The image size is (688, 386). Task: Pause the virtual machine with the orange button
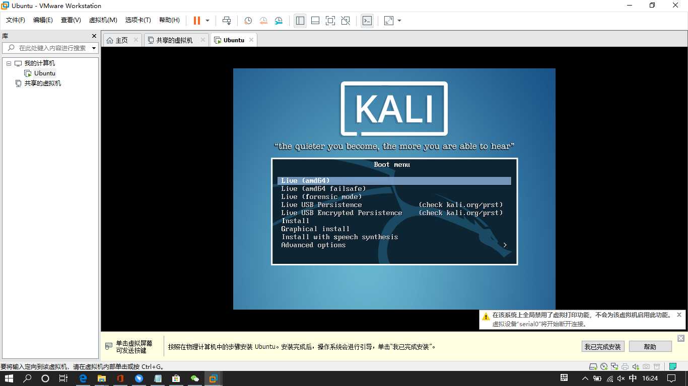click(x=197, y=21)
